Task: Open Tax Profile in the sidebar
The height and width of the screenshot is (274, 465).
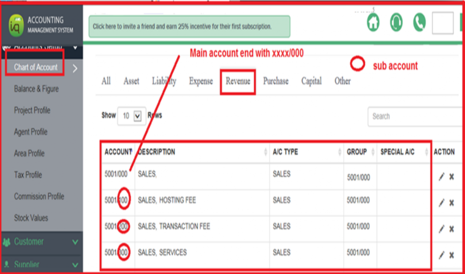Action: pyautogui.click(x=28, y=175)
